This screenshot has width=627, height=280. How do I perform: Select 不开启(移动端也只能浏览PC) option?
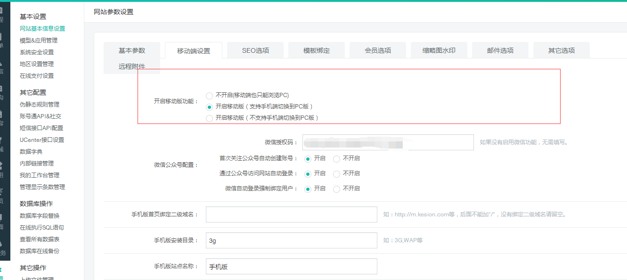209,95
